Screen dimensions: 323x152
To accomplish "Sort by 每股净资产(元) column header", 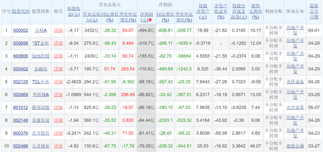I will point(203,11).
